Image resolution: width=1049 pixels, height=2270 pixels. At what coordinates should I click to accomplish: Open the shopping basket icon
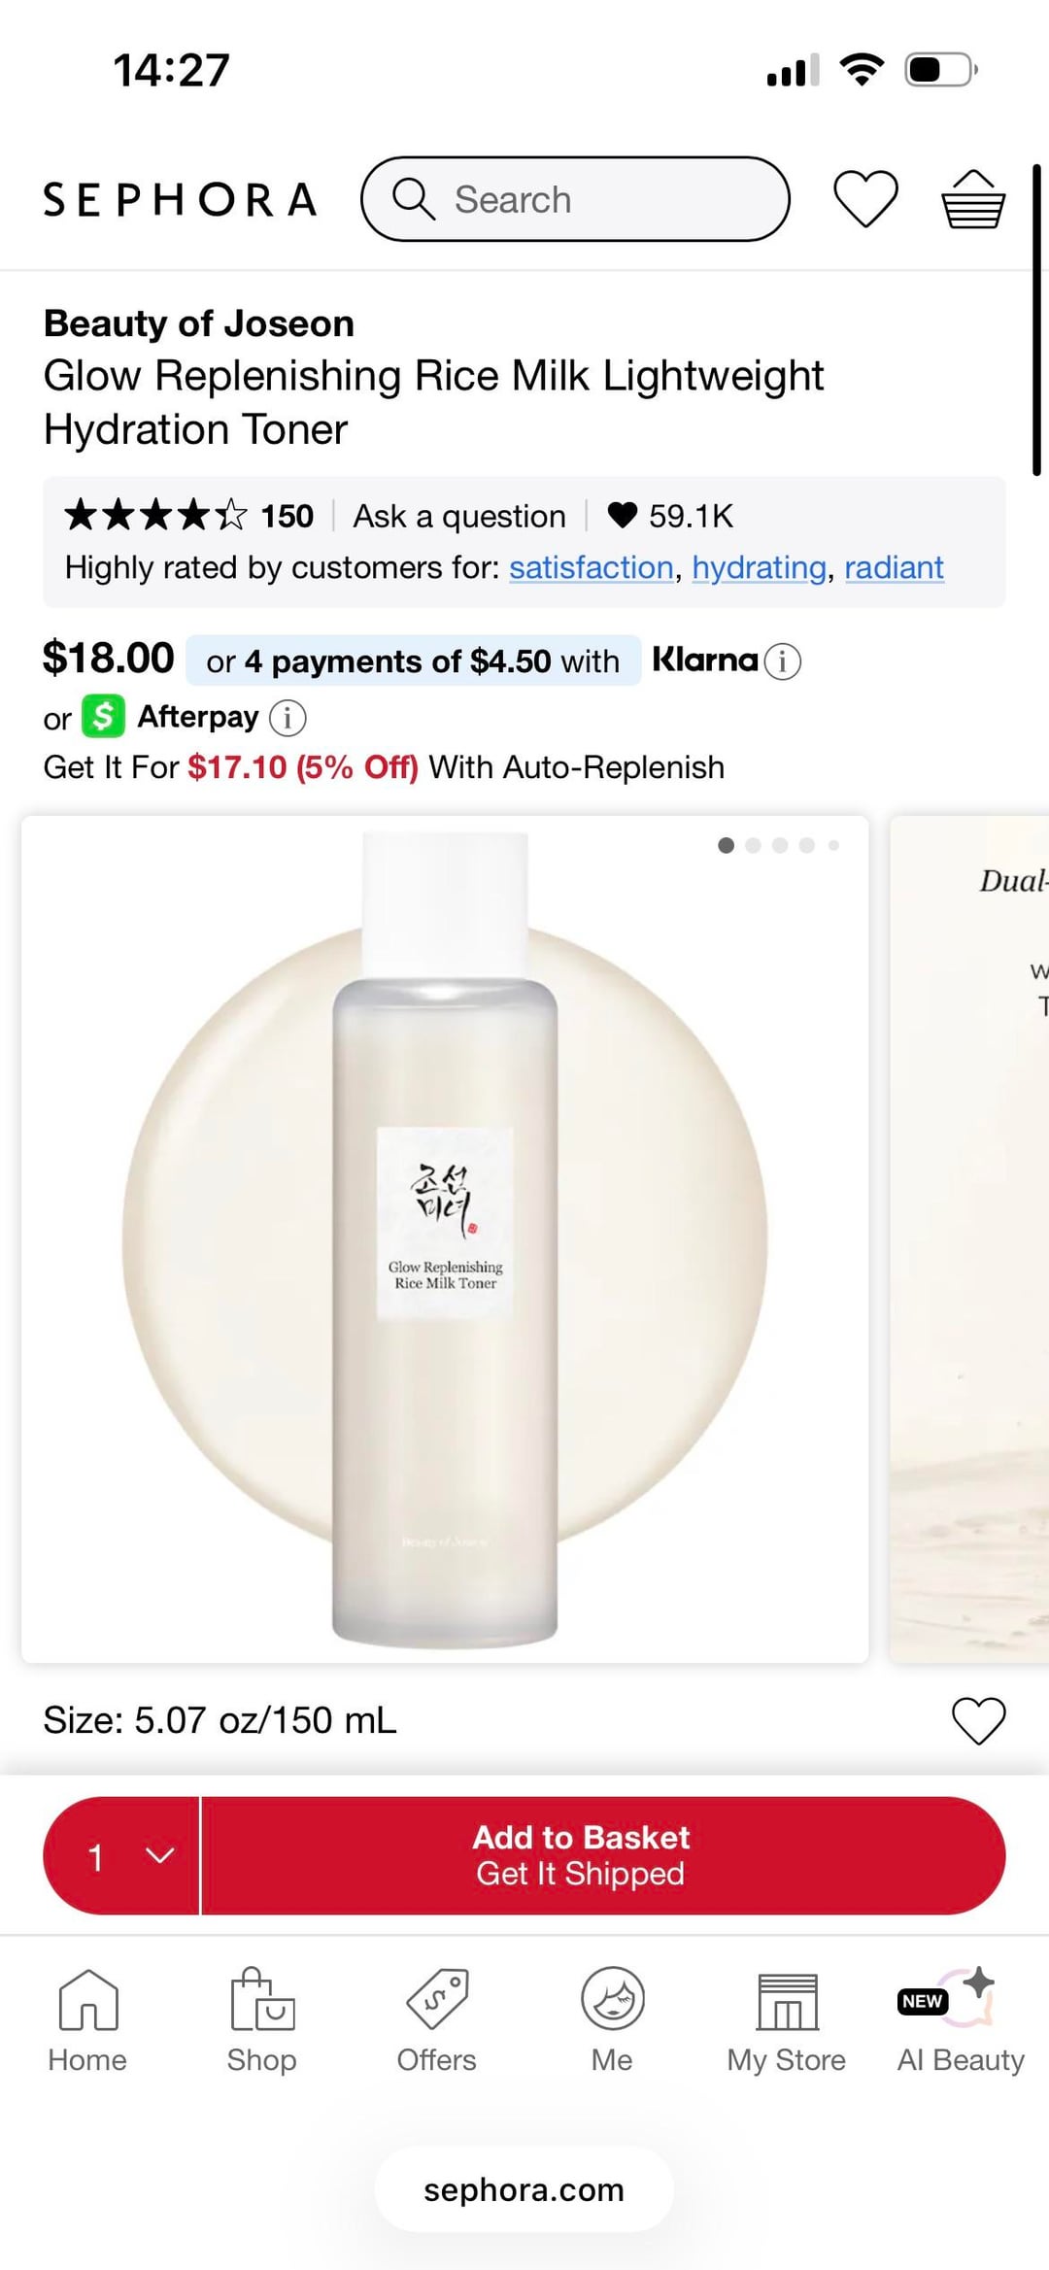(x=972, y=199)
